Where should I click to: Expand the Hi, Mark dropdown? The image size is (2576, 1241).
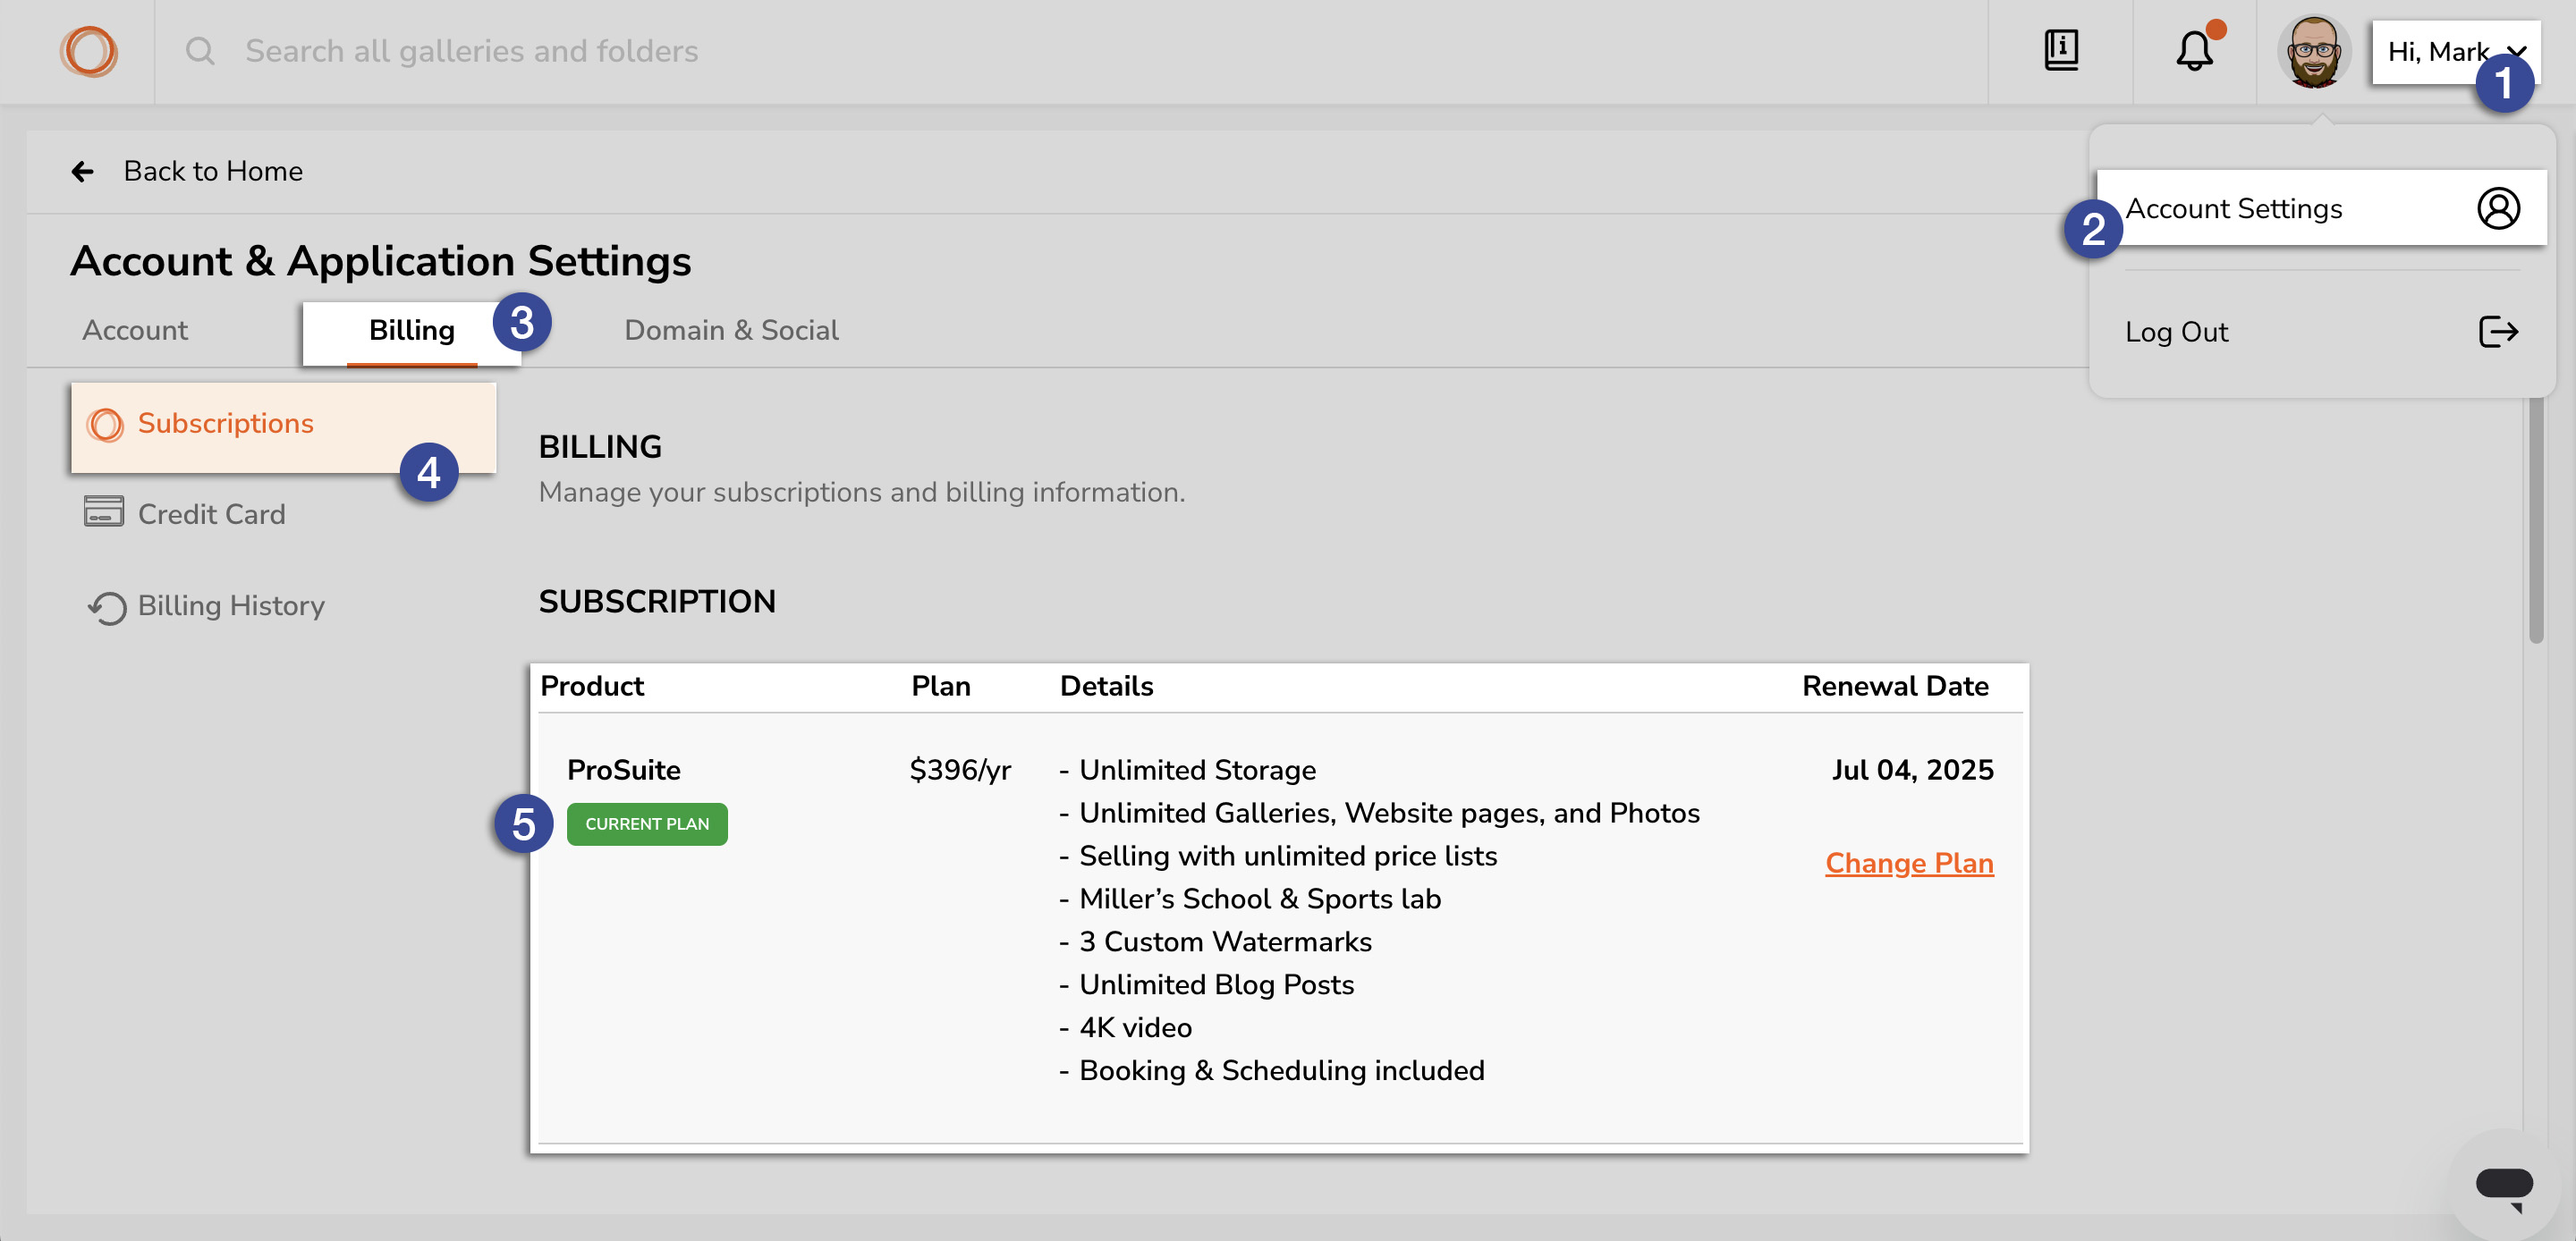[2454, 52]
